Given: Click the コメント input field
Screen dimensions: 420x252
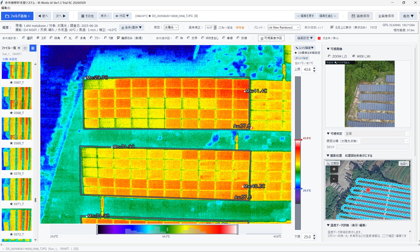Looking at the screenshot, I should pyautogui.click(x=373, y=147).
